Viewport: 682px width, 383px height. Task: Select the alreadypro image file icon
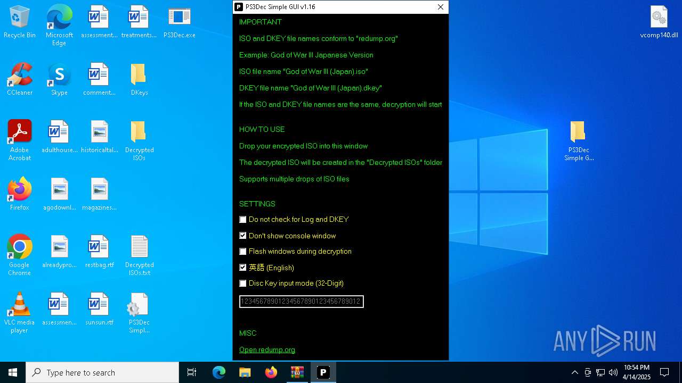click(x=59, y=252)
